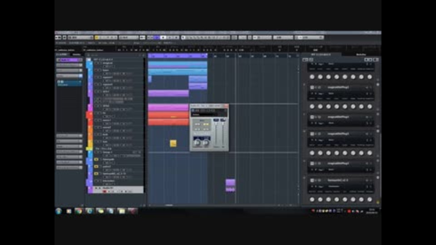Select the isolated purple clip near the timeline cursor

(x=230, y=186)
